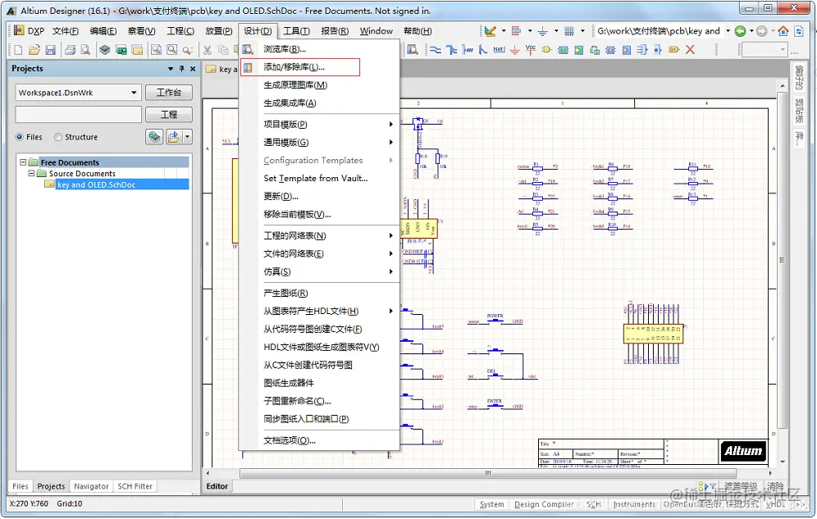Create a new document with toolbar icon
This screenshot has width=817, height=519.
[x=18, y=50]
